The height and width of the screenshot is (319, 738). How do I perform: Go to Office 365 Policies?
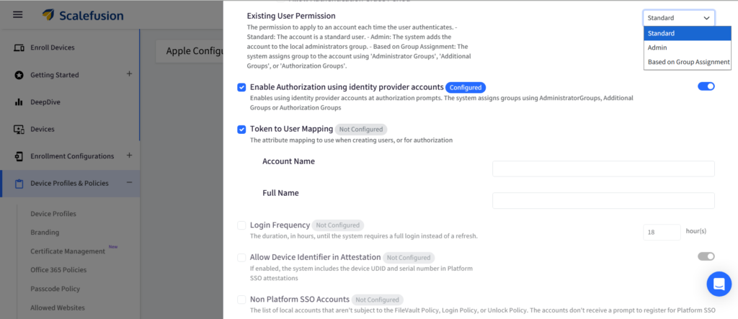[x=58, y=270]
